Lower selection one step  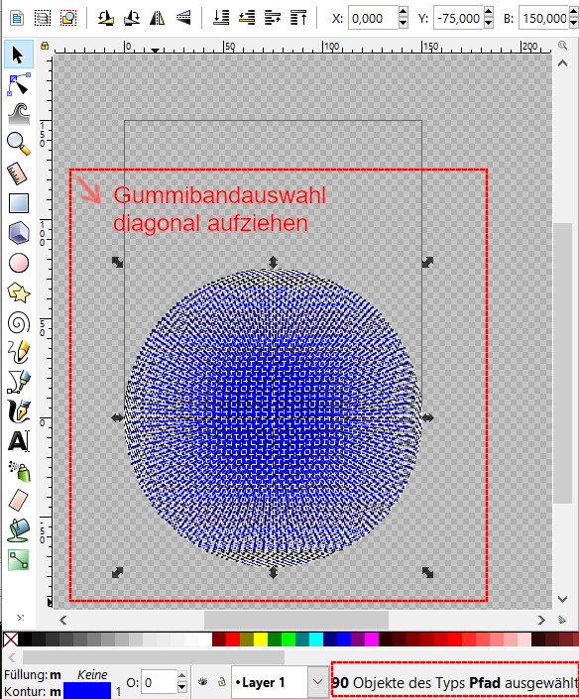(247, 18)
